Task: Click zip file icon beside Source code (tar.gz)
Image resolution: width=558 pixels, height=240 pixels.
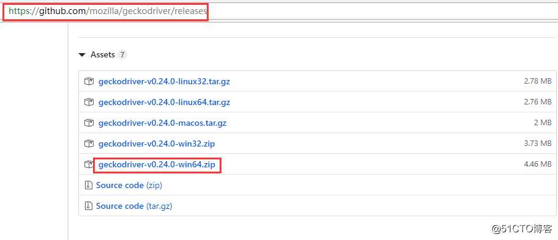Action: [x=88, y=206]
